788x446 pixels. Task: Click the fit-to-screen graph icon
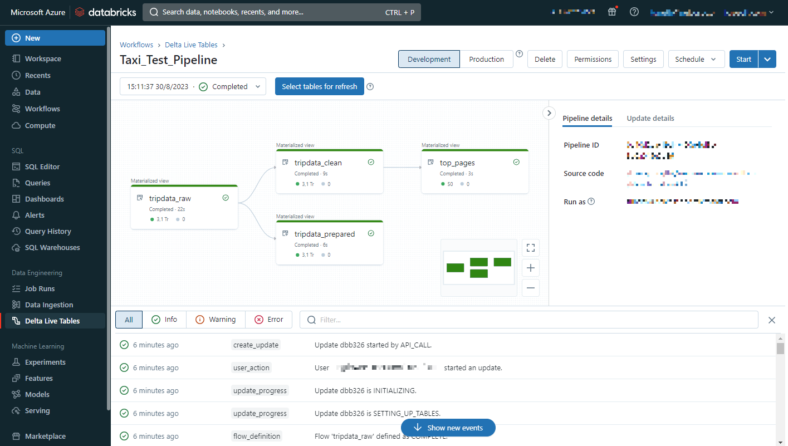[530, 248]
